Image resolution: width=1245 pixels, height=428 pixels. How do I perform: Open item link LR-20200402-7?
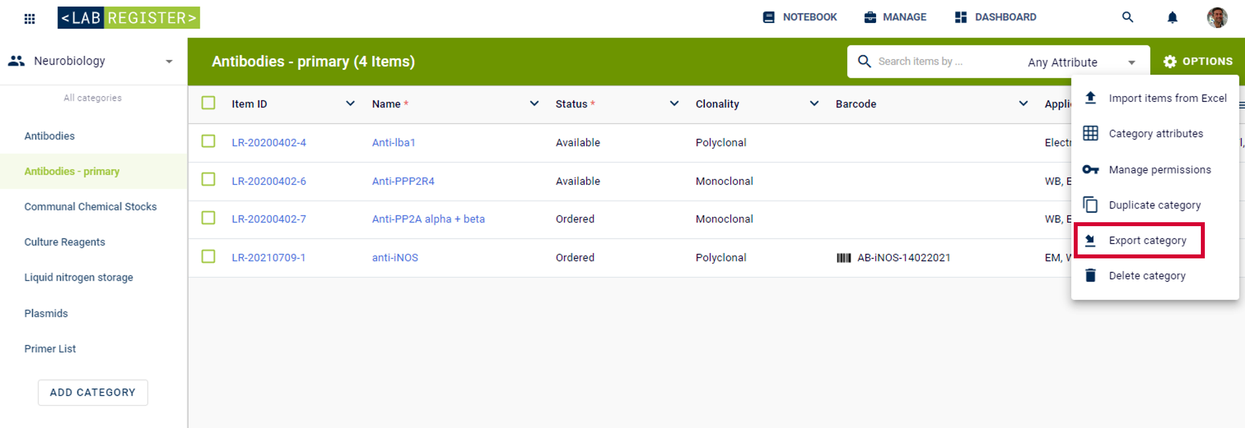tap(269, 219)
